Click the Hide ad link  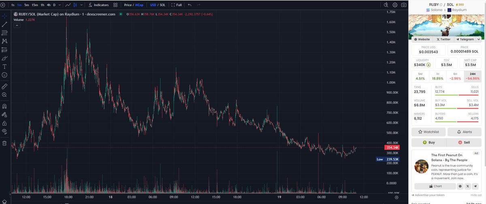coord(476,195)
